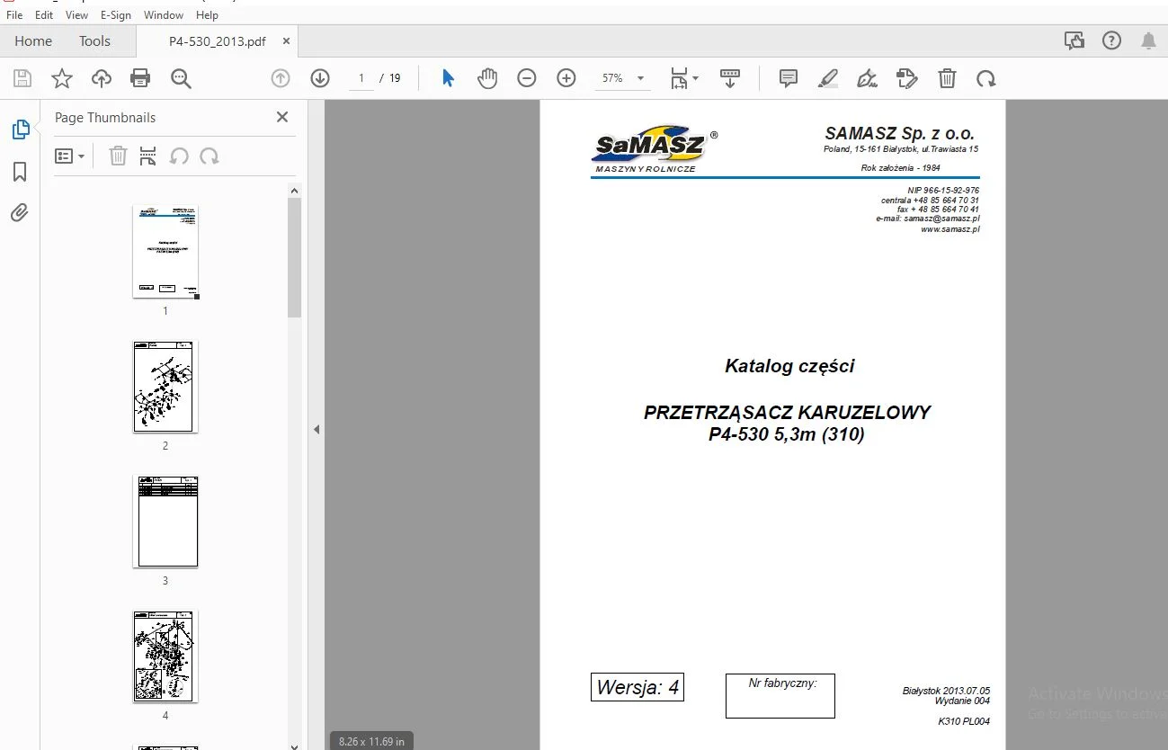The height and width of the screenshot is (750, 1168).
Task: Open the thumbnail options dropdown menu
Action: pos(70,156)
